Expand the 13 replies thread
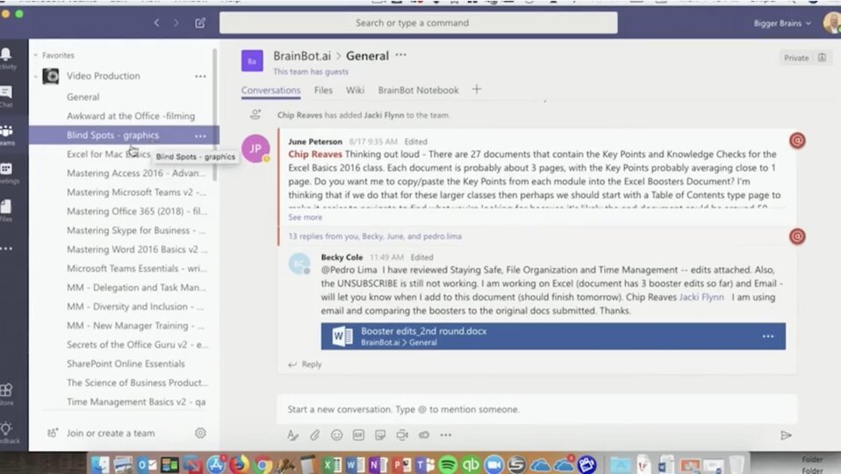This screenshot has width=841, height=474. 375,237
